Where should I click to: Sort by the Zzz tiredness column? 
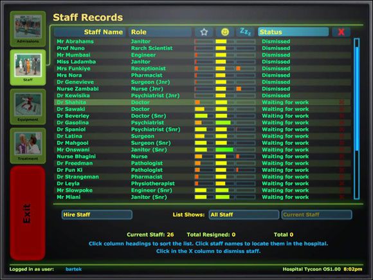[x=245, y=32]
